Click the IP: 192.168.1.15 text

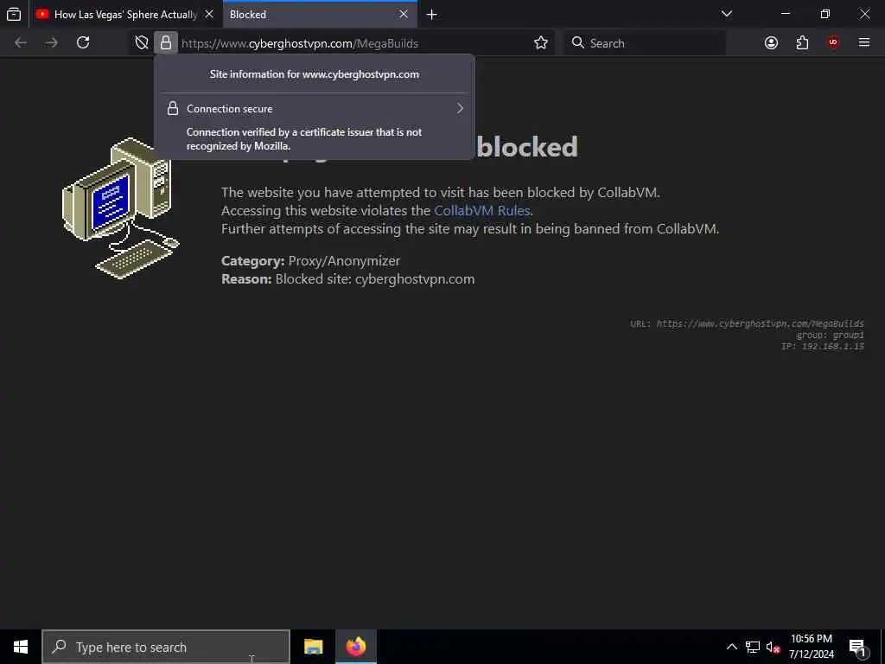point(823,346)
